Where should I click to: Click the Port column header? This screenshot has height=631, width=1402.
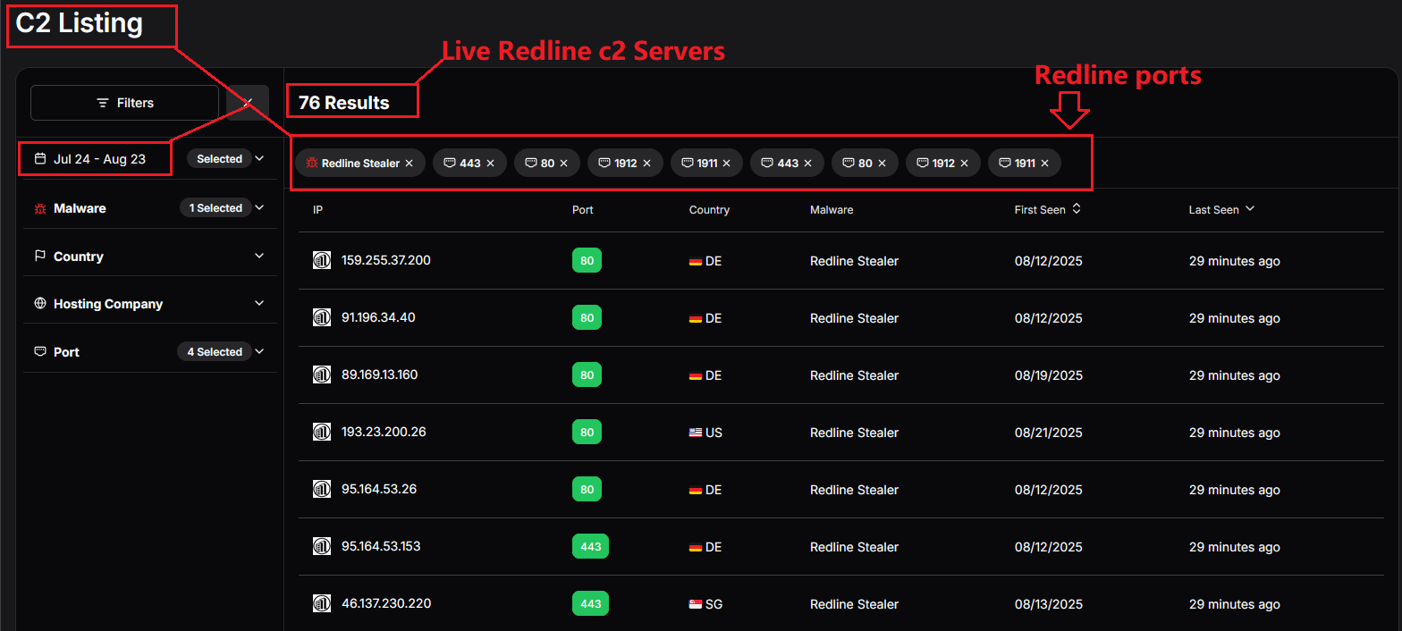[583, 210]
